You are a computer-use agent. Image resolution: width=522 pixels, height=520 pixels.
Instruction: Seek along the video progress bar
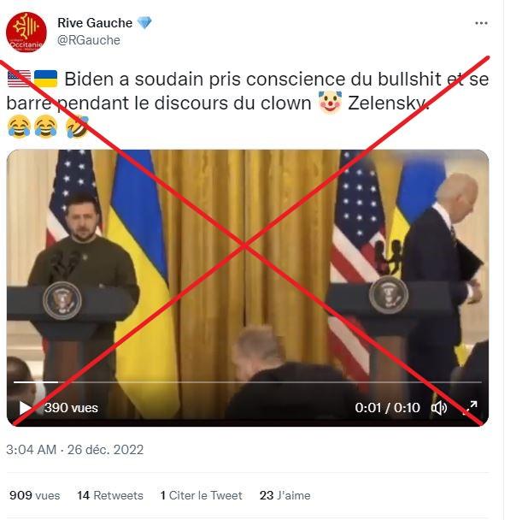click(x=248, y=382)
